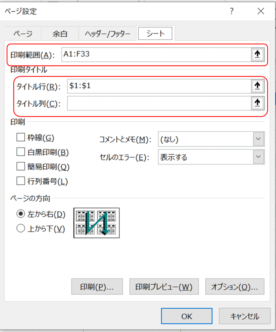Viewport: 276px width, 332px height.
Task: Click the collapse-dialog arrow for 印刷範囲
Action: click(258, 54)
